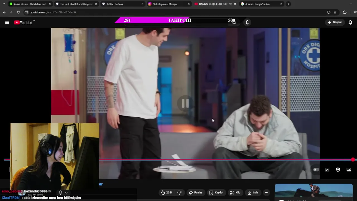Screen dimensions: 357x201
Task: Open the recommended video thumbnail with horse
Action: 313,190
